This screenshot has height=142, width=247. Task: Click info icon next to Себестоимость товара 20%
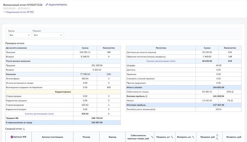tap(232, 92)
